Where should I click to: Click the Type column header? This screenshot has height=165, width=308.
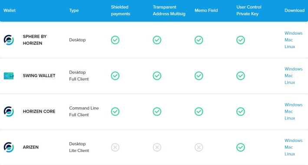click(74, 10)
